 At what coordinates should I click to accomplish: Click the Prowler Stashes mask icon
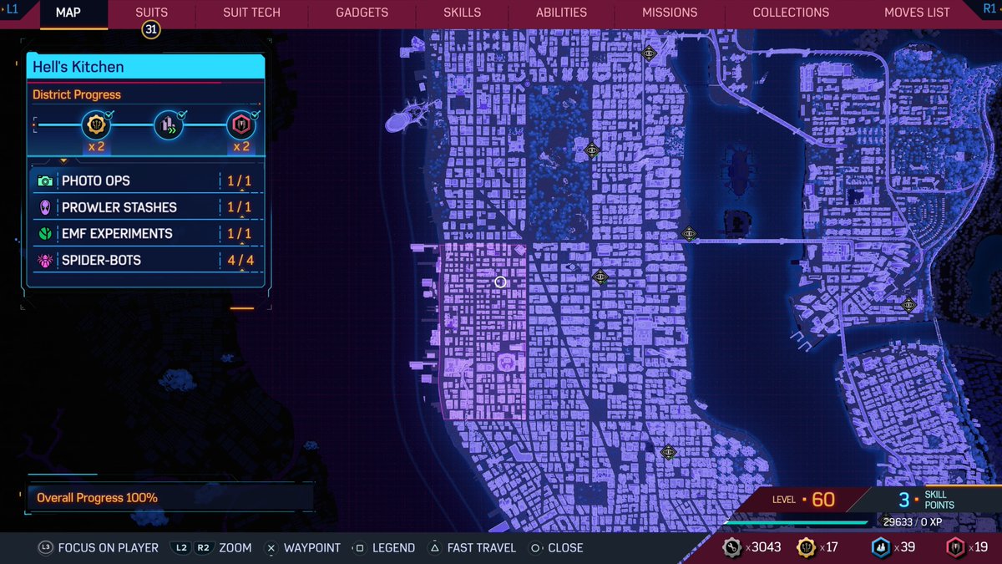pyautogui.click(x=44, y=207)
